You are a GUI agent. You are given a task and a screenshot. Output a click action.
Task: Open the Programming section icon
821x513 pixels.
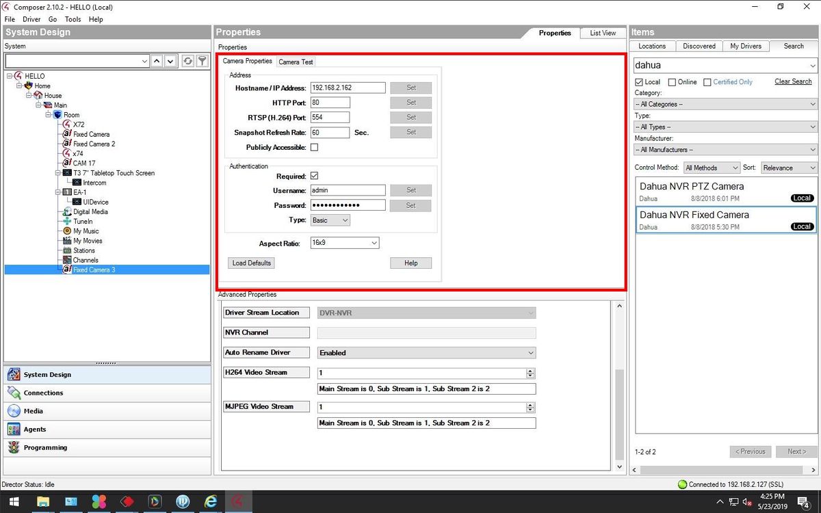point(14,448)
